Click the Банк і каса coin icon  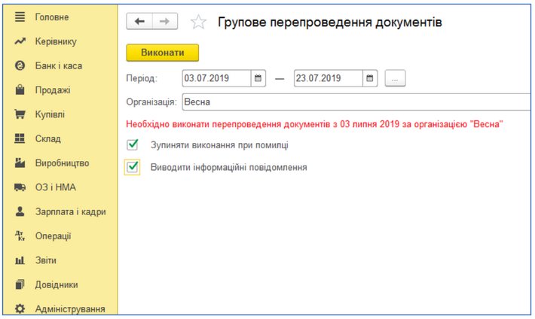point(20,65)
